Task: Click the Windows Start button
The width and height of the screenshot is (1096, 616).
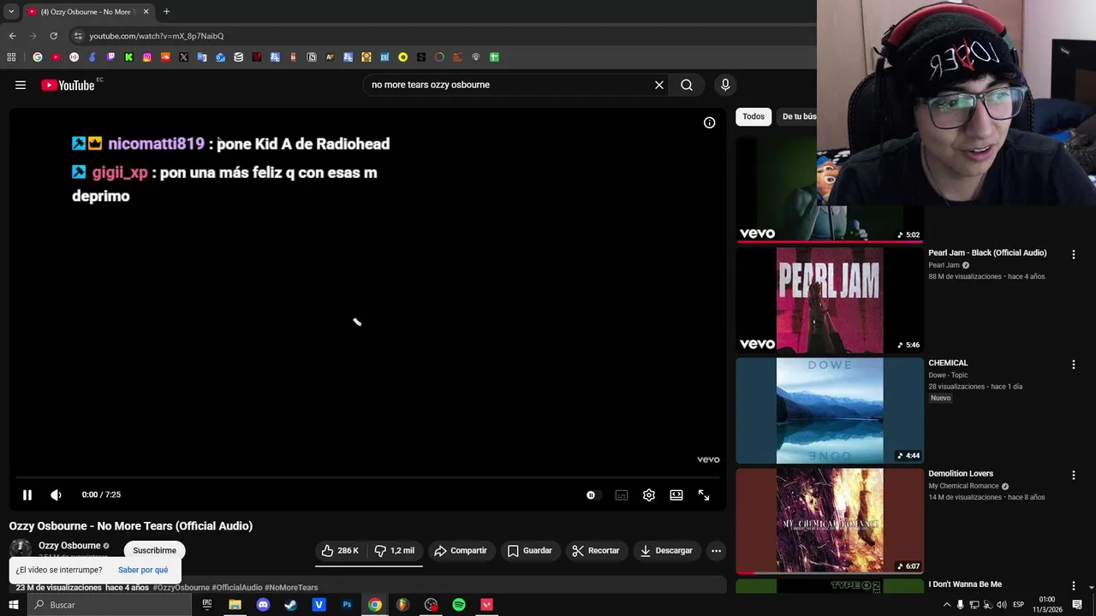Action: click(13, 605)
